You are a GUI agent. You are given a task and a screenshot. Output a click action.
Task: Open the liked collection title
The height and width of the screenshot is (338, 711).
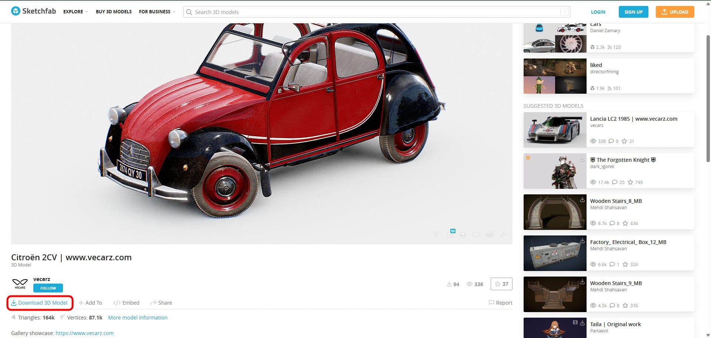(x=596, y=65)
